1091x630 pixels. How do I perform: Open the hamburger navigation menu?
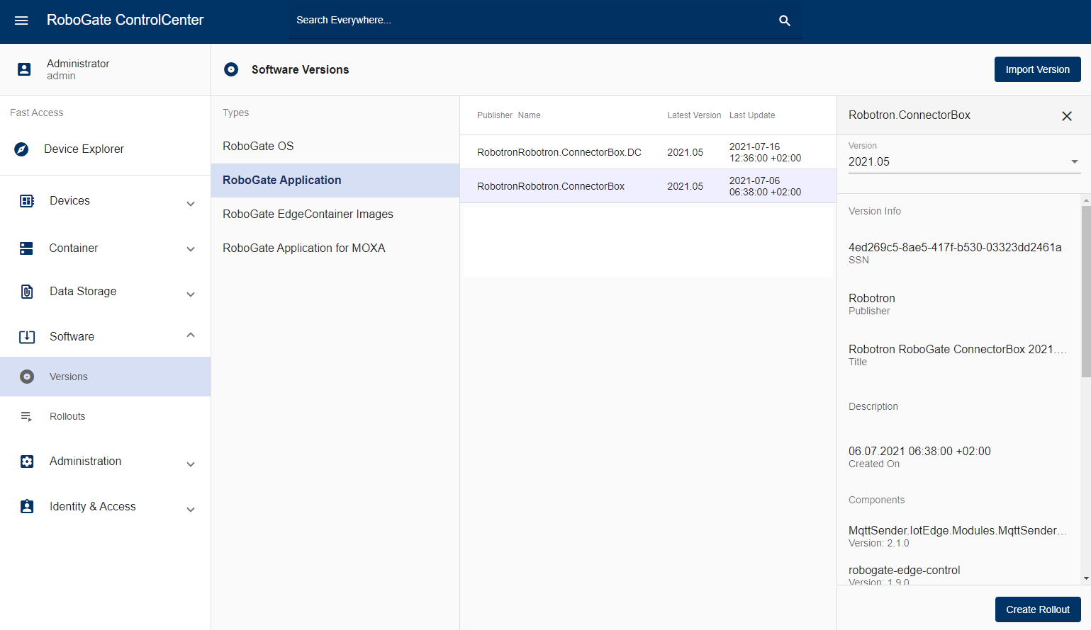[x=21, y=21]
